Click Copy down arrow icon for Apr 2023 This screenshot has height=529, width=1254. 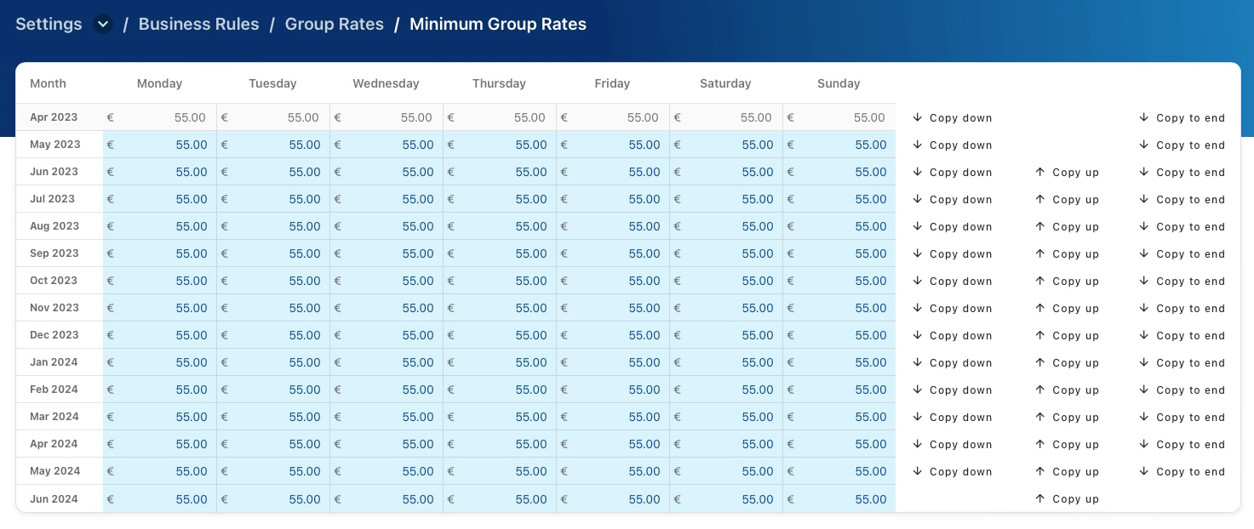tap(918, 117)
